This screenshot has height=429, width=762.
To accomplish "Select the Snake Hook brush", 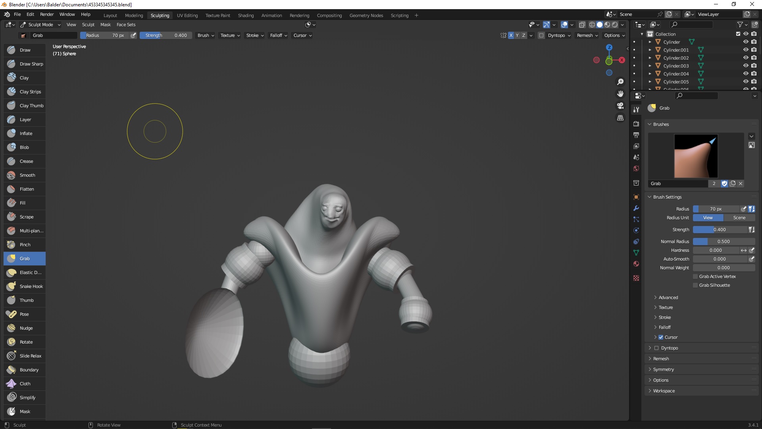I will click(25, 286).
